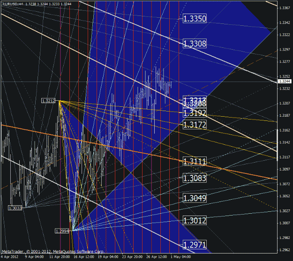
Task: Click the 9 Apr 04:00 time axis label
Action: point(34,257)
